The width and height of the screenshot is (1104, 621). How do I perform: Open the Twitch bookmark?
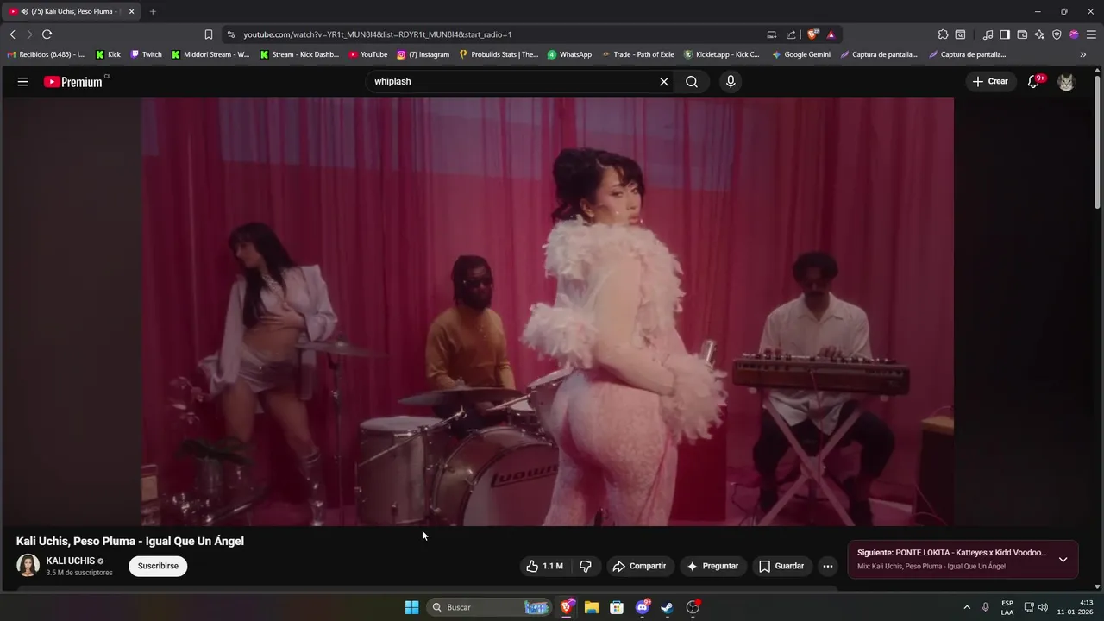146,54
